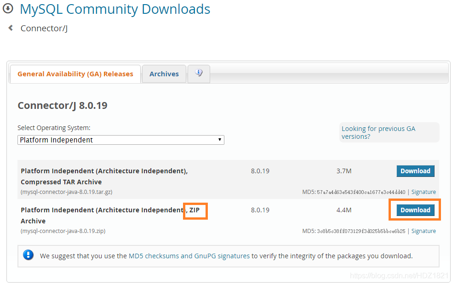
Task: Download the Compressed TAR Archive
Action: click(x=415, y=171)
